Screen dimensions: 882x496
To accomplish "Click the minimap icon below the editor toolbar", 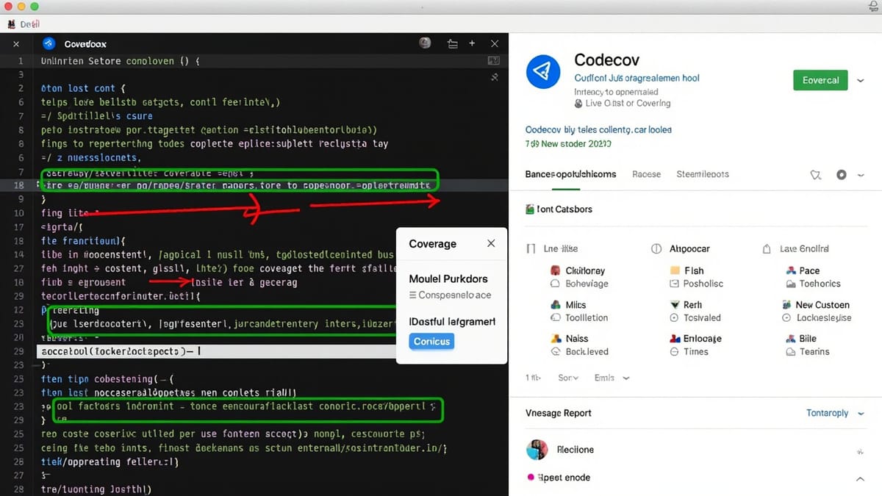I will pos(494,61).
